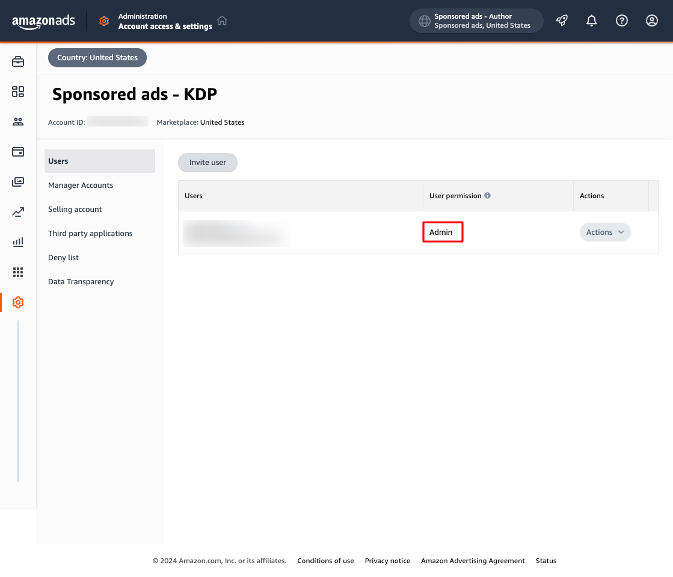Open the Third party applications menu item
Screen dimensions: 673x577
[x=90, y=234]
